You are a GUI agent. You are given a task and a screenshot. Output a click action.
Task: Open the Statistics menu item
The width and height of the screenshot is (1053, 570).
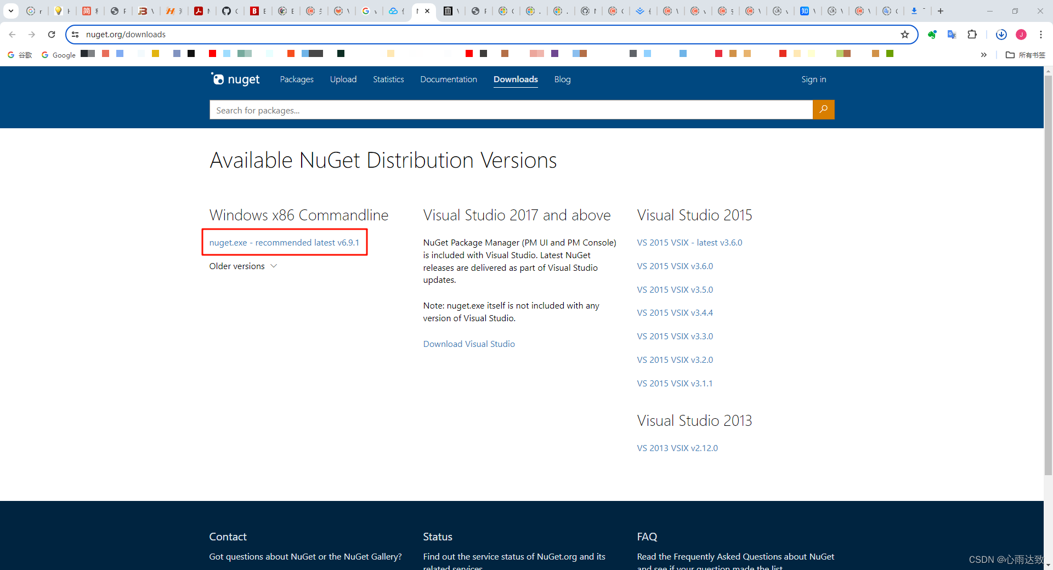tap(388, 79)
